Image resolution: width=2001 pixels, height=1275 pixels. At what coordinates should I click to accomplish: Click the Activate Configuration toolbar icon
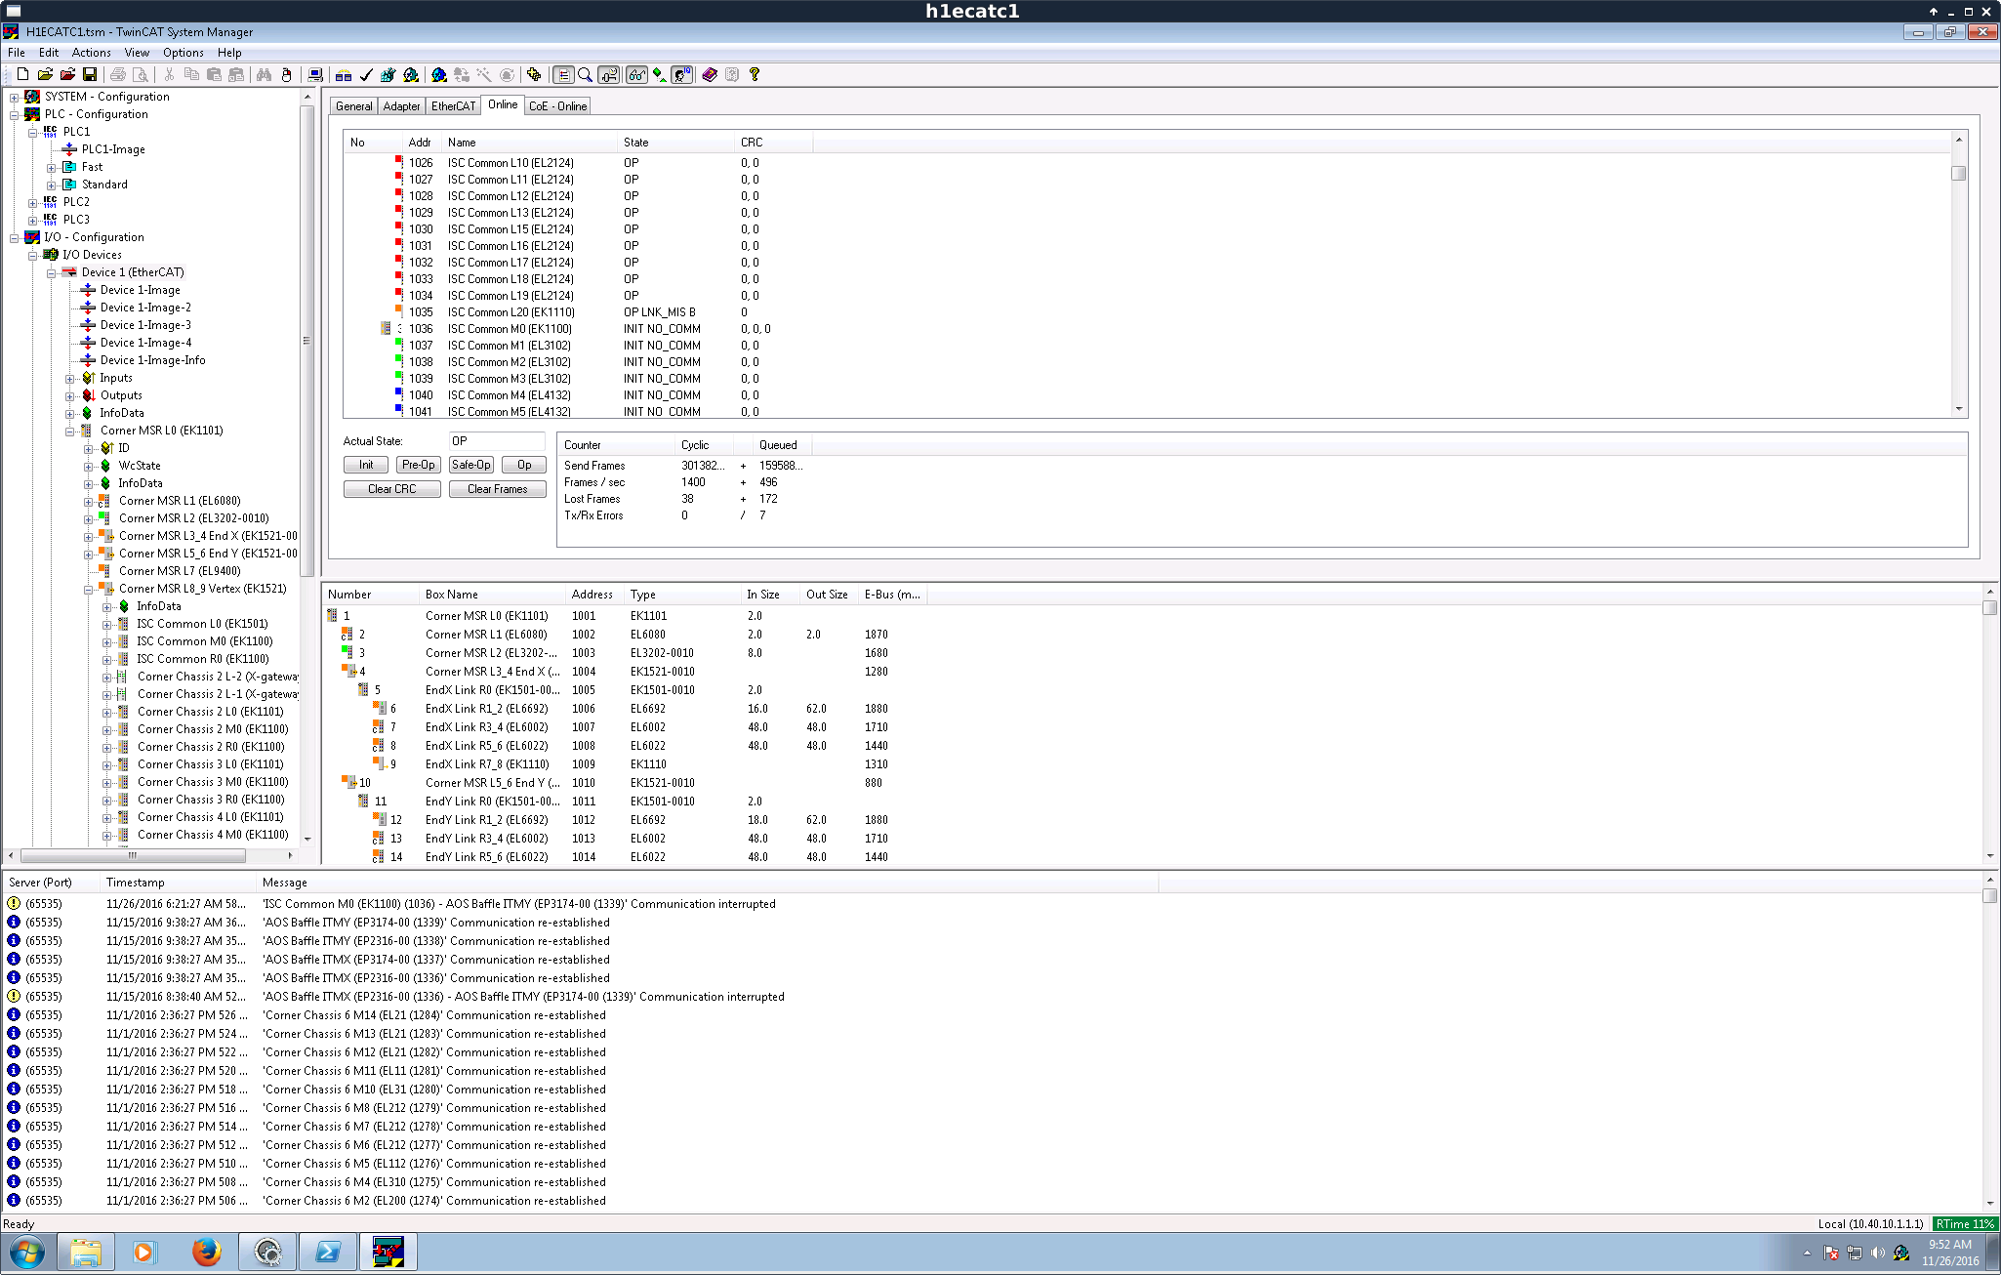388,74
